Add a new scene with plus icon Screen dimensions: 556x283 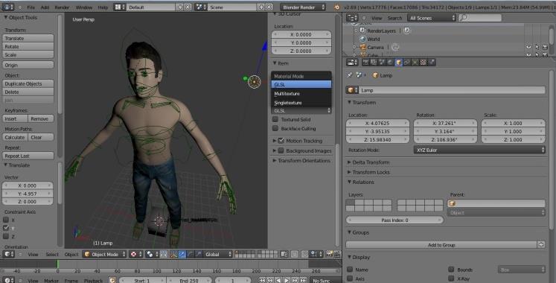pos(261,7)
